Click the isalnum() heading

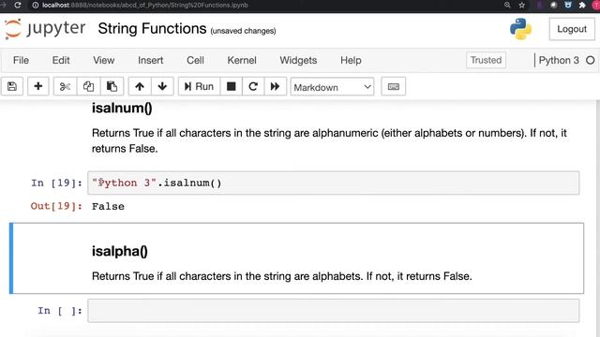click(x=122, y=109)
